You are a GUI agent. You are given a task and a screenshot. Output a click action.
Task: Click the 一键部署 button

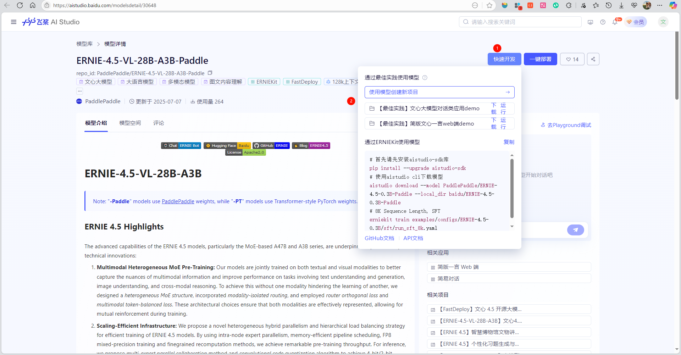pos(541,59)
